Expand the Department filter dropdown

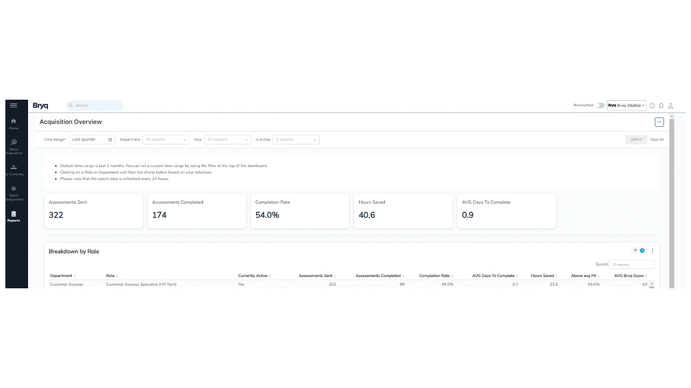[166, 140]
